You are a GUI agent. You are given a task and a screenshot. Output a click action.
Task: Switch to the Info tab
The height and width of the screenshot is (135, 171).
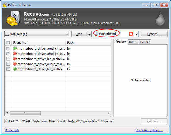click(x=133, y=42)
